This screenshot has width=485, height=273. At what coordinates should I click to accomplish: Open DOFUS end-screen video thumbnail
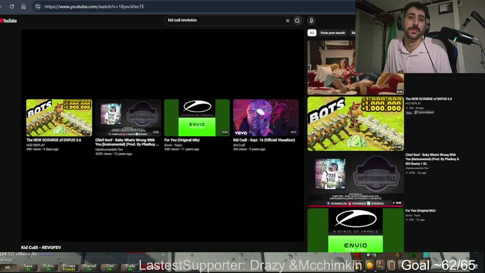point(59,118)
